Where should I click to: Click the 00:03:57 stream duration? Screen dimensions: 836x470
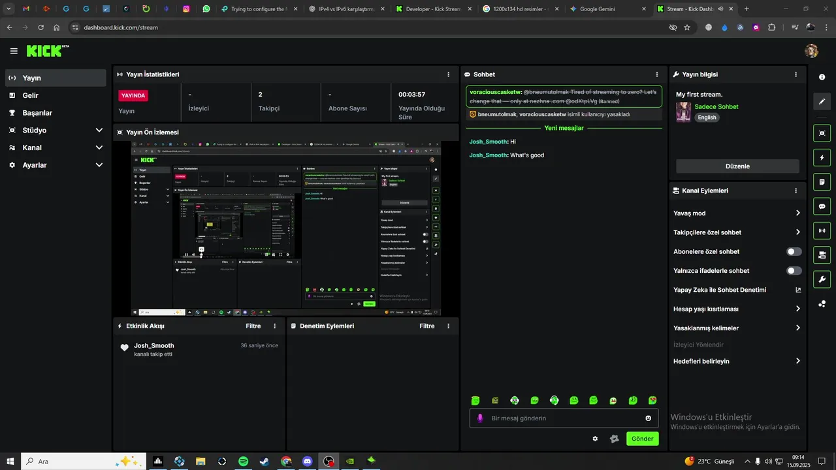[x=411, y=94]
